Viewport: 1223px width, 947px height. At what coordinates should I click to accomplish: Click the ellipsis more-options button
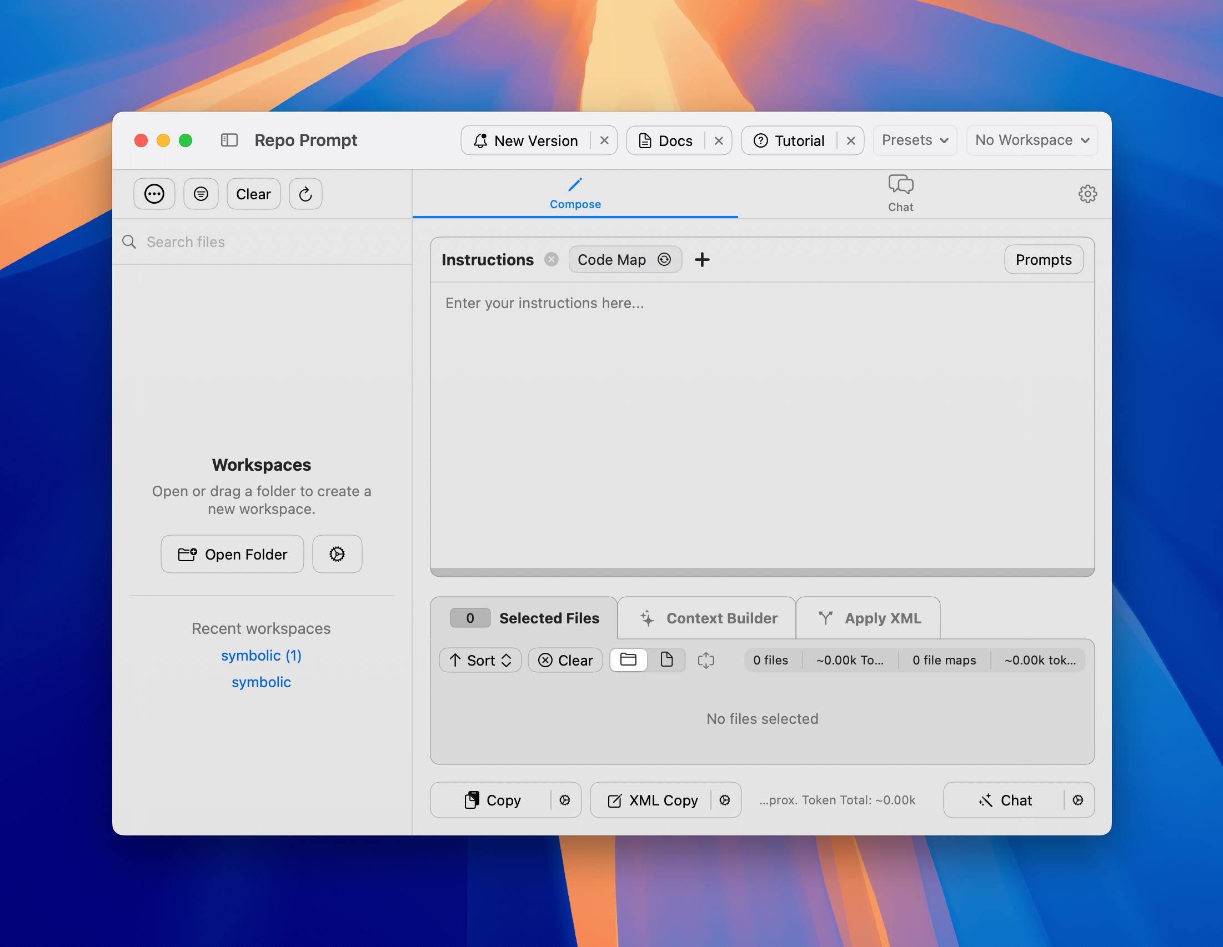(154, 194)
